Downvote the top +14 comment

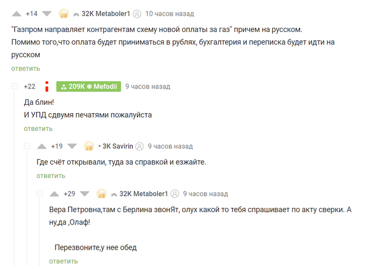47,13
